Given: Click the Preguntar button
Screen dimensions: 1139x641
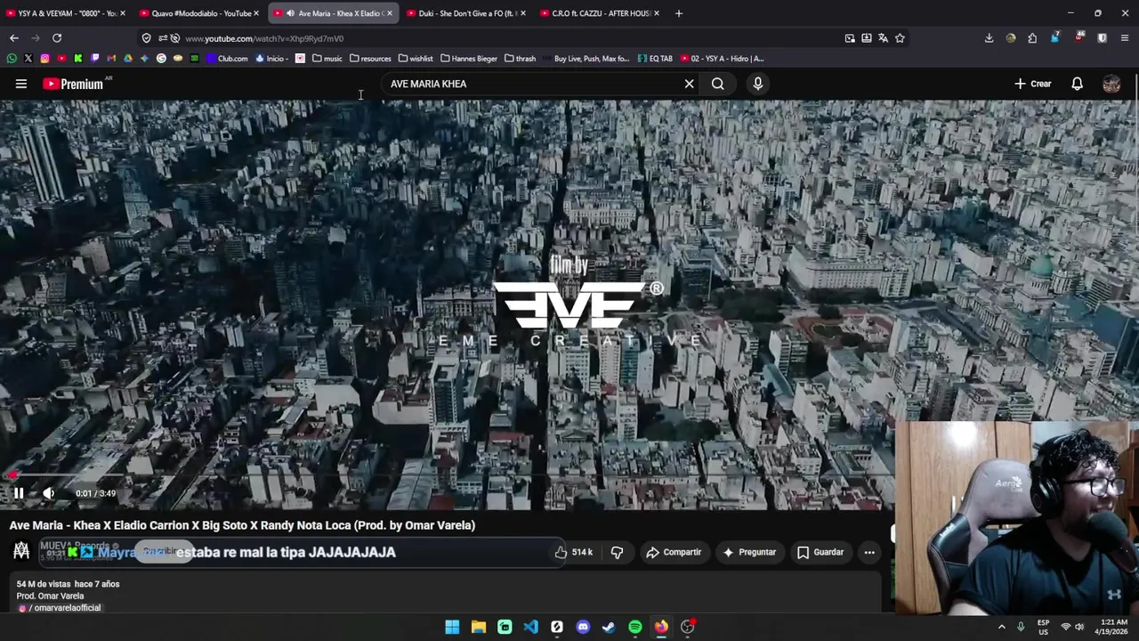Looking at the screenshot, I should pyautogui.click(x=748, y=552).
